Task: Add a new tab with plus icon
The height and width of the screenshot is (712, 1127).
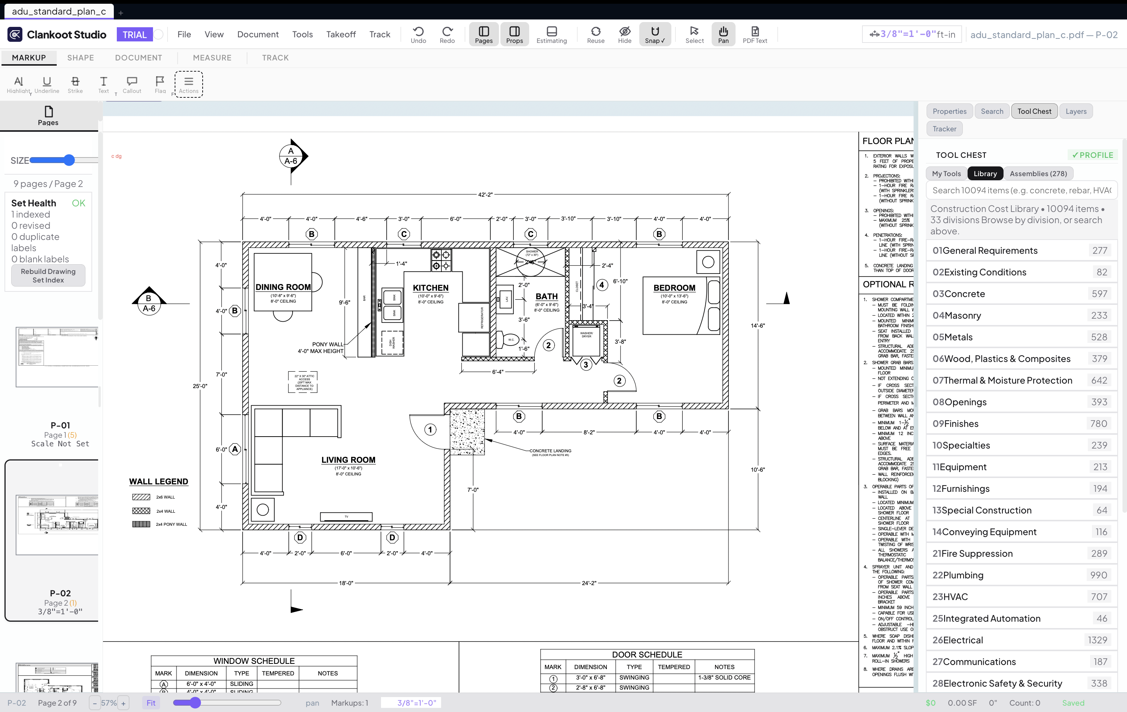Action: pyautogui.click(x=121, y=13)
